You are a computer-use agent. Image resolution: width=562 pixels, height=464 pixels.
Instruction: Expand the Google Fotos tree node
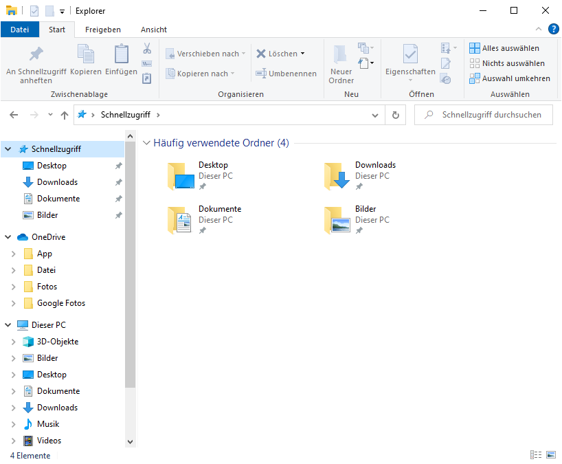(13, 303)
